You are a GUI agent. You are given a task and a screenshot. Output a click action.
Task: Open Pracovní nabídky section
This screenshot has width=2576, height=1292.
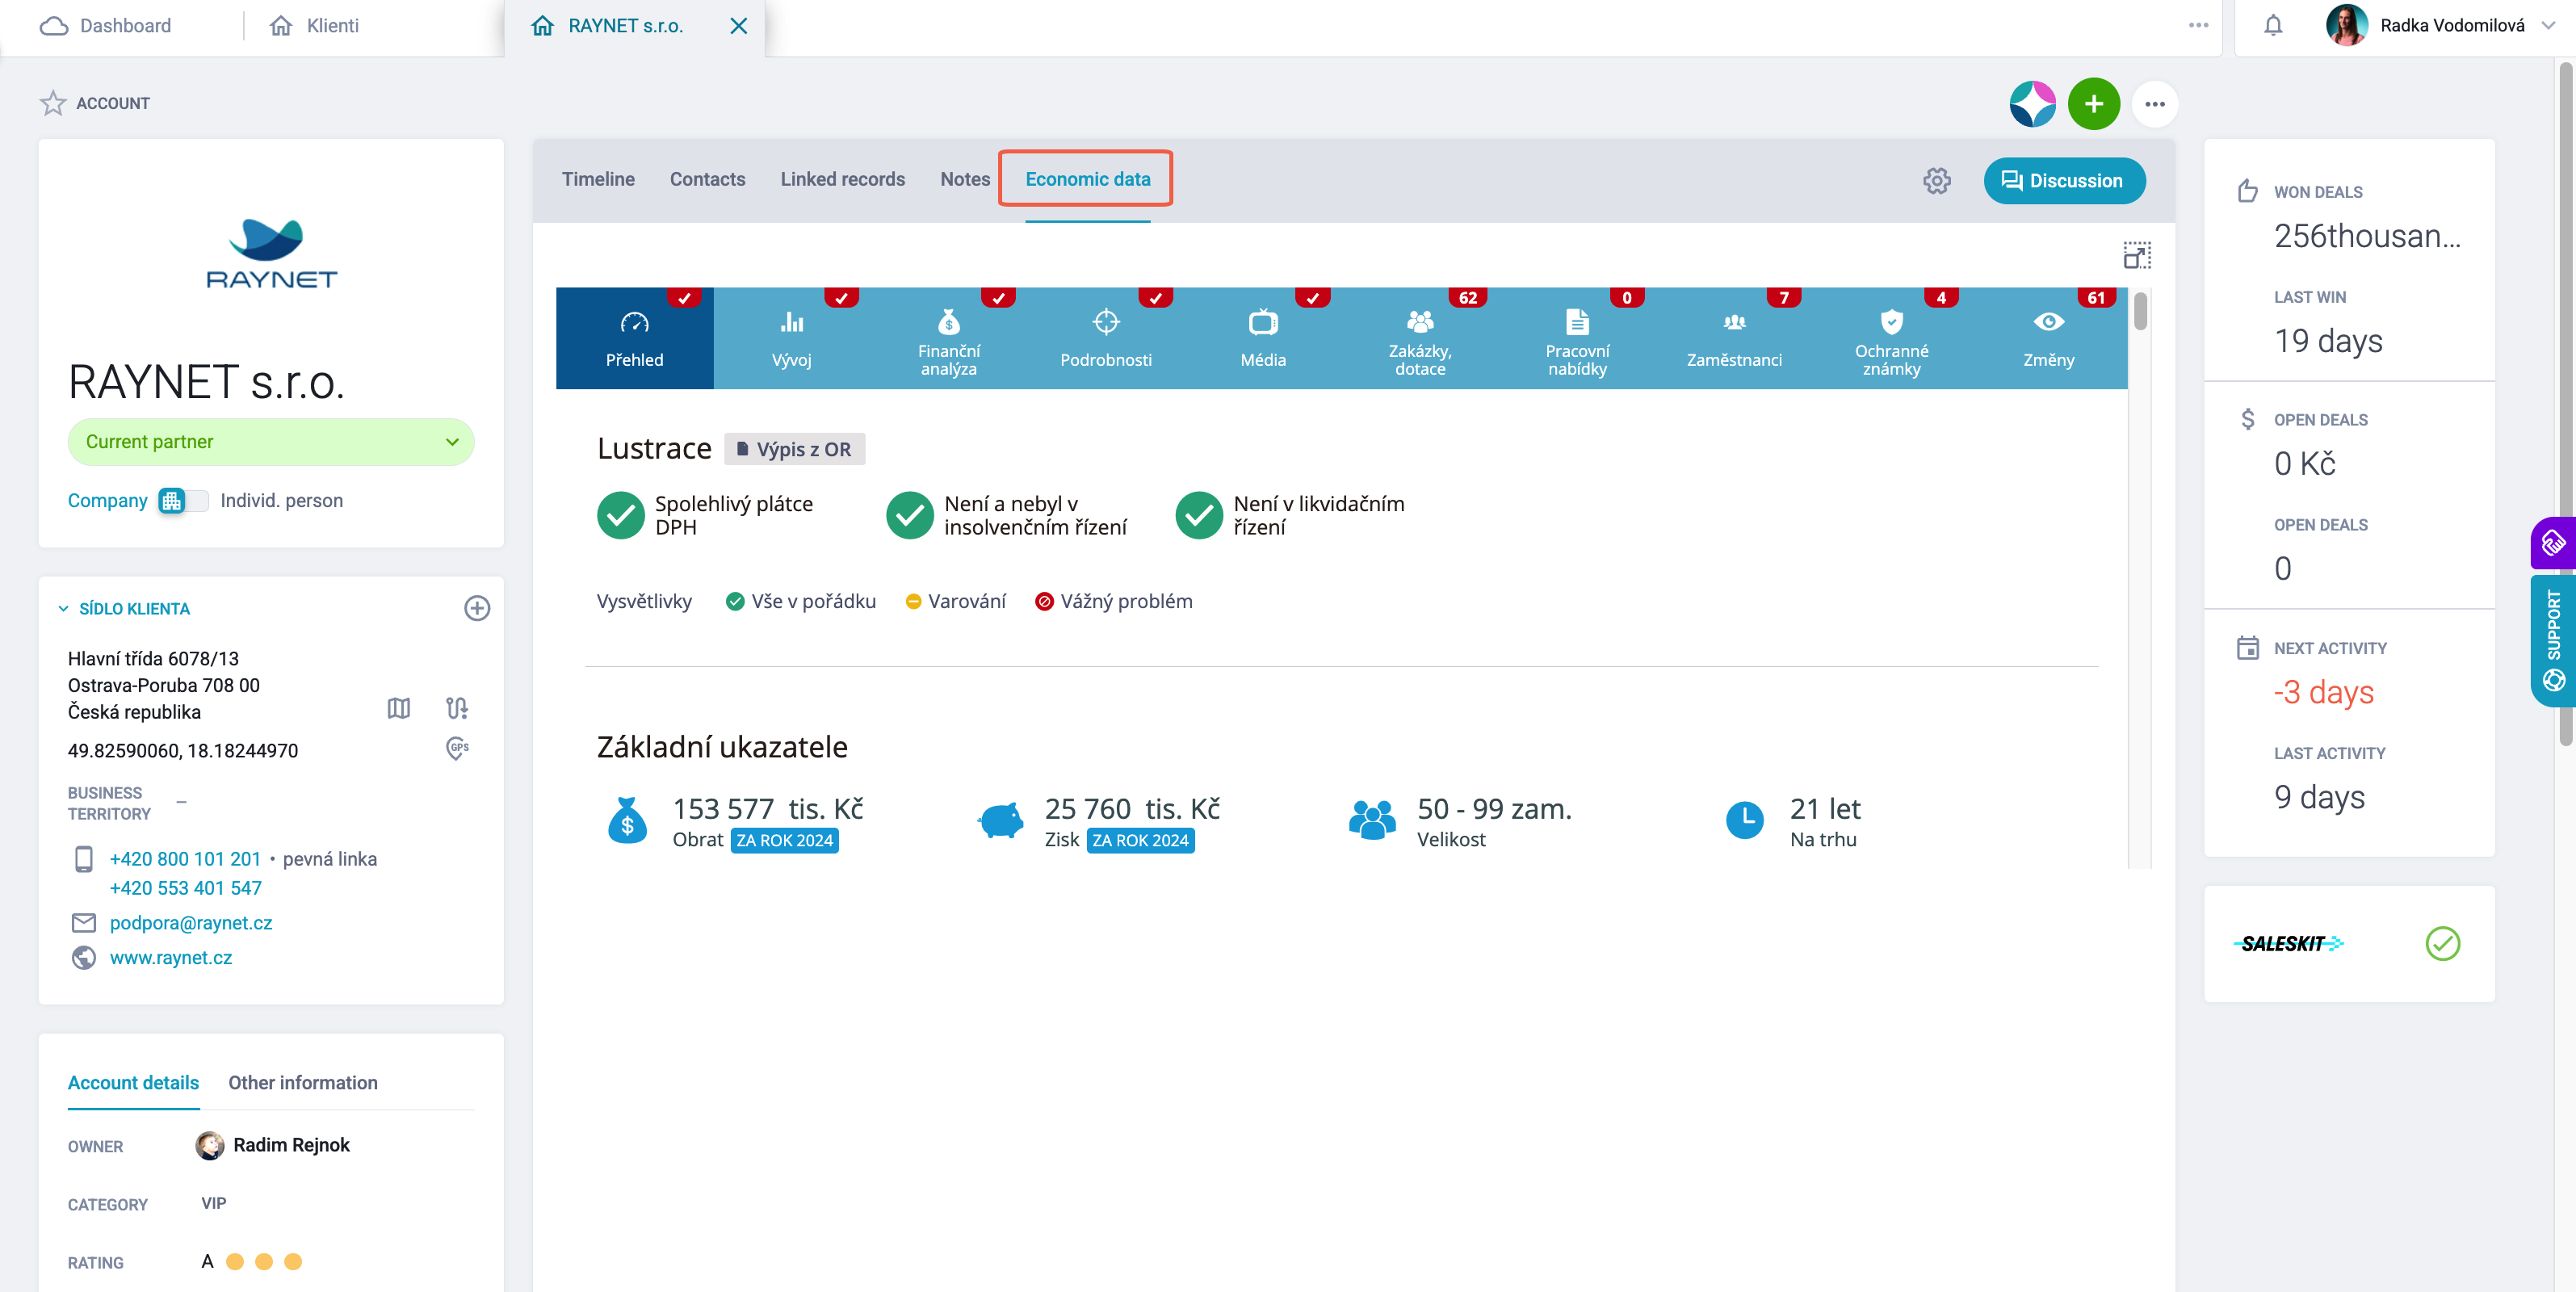tap(1577, 338)
